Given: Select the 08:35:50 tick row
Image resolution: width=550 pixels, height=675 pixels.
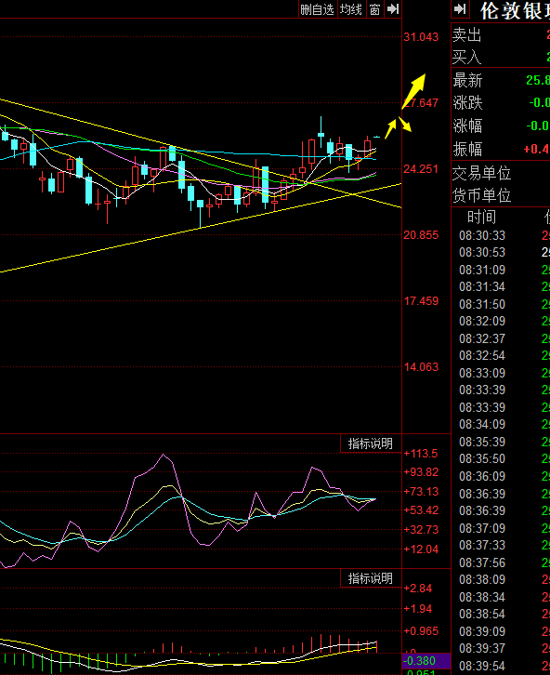Looking at the screenshot, I should (501, 459).
